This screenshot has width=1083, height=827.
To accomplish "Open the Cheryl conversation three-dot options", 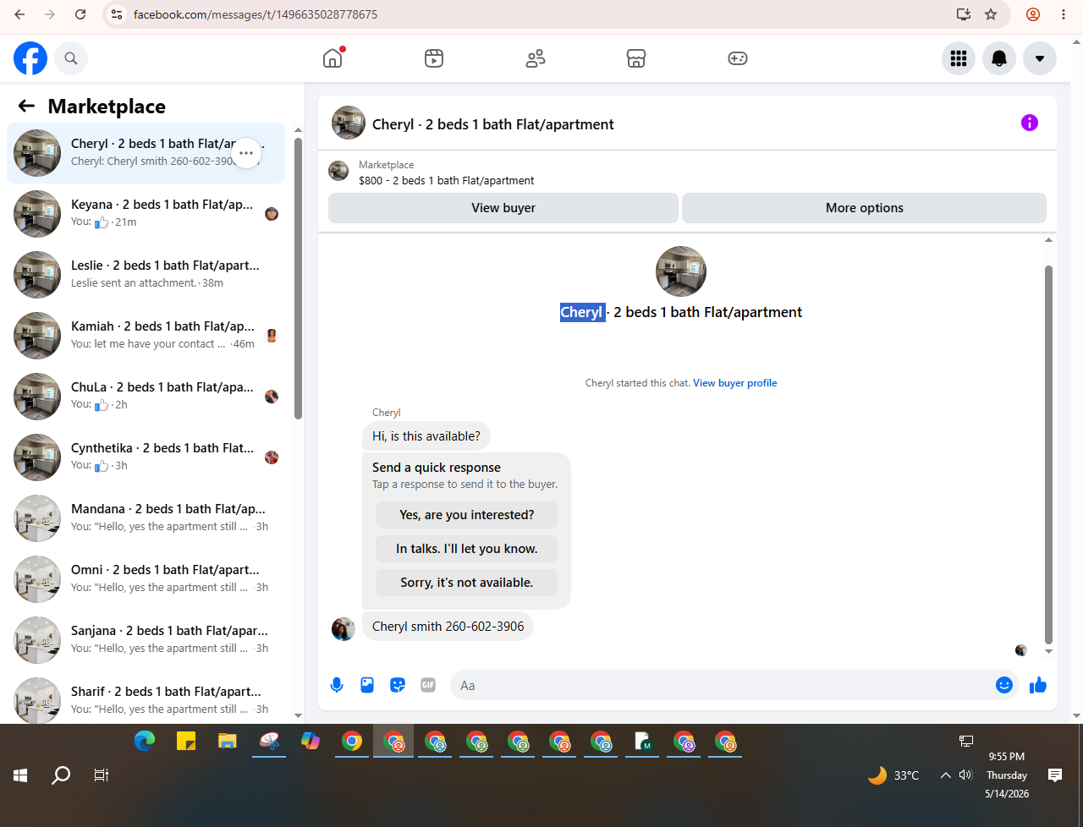I will pyautogui.click(x=246, y=153).
